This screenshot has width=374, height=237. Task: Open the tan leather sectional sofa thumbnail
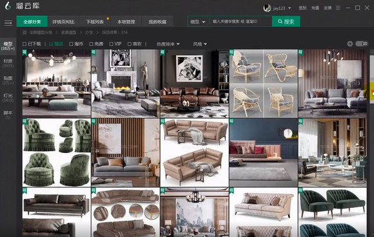[194, 152]
